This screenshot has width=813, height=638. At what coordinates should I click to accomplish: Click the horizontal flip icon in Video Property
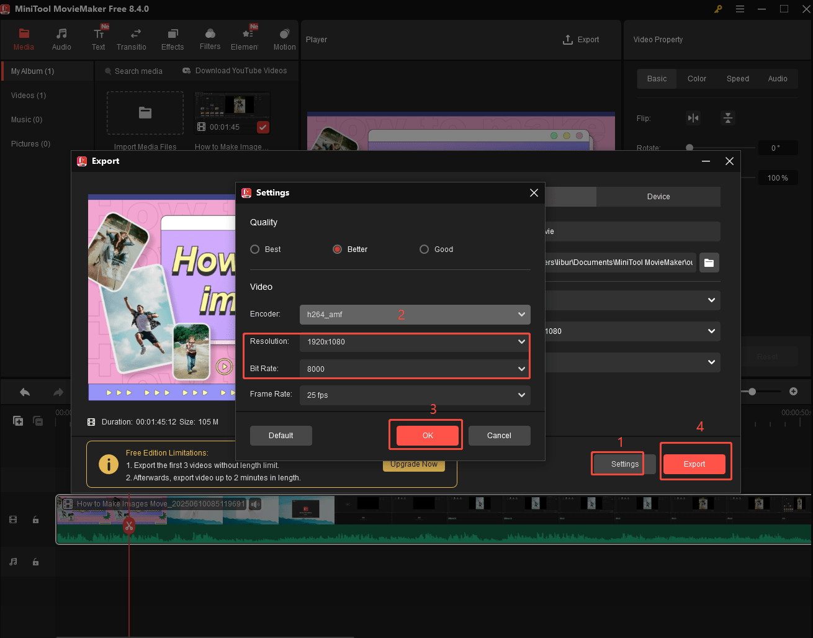point(693,117)
